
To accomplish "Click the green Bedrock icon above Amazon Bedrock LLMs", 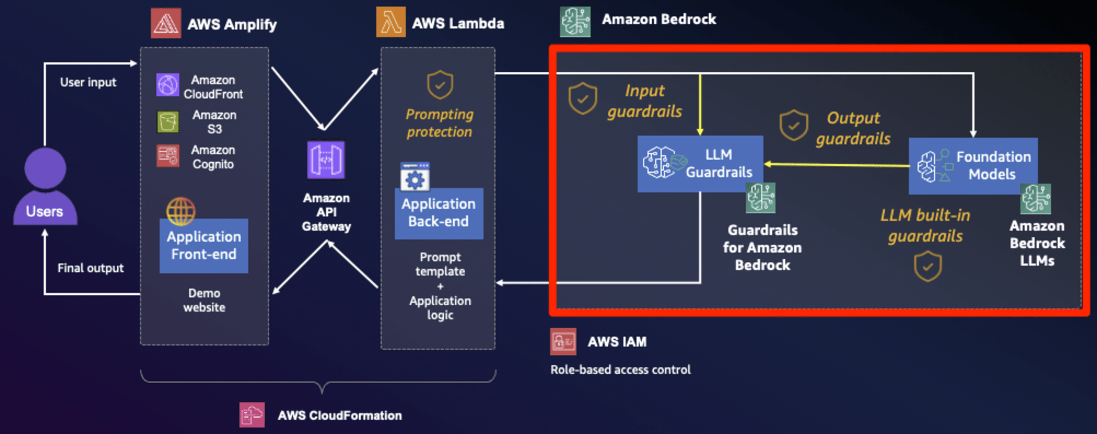I will [1036, 199].
